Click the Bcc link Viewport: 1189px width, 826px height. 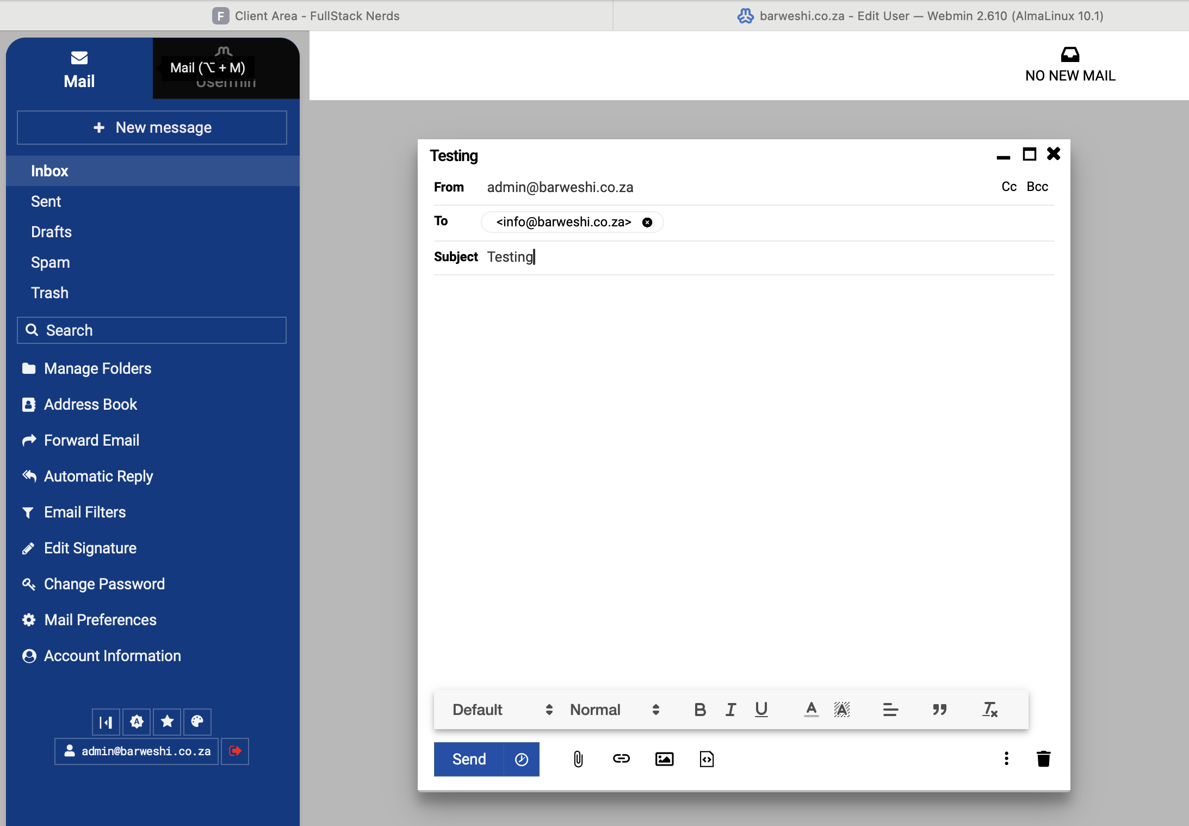(x=1037, y=187)
